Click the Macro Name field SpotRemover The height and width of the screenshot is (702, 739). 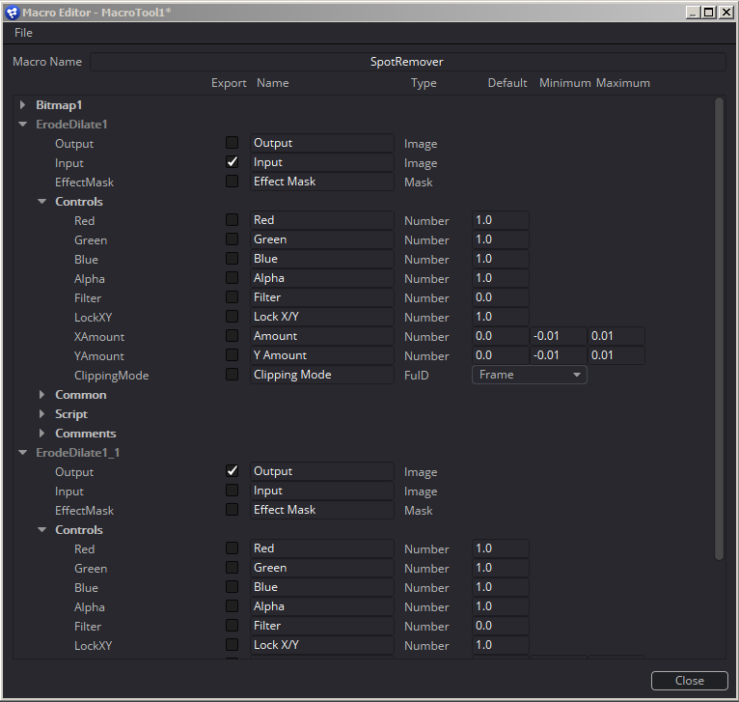[406, 62]
